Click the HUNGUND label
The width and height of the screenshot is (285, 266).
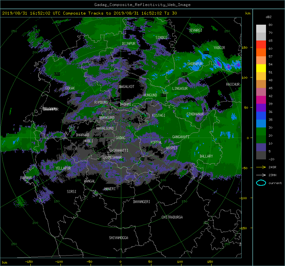[x=150, y=95]
